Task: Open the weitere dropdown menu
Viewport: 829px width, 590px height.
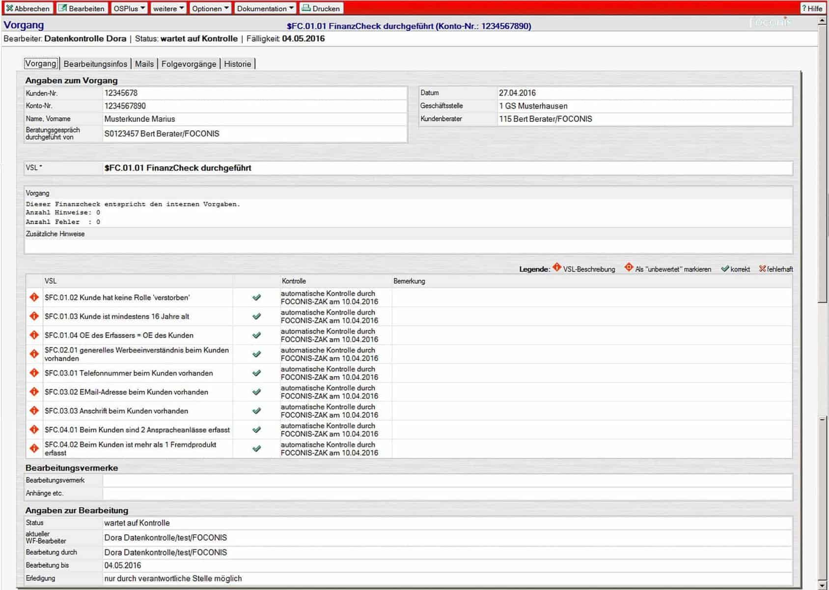Action: coord(168,8)
